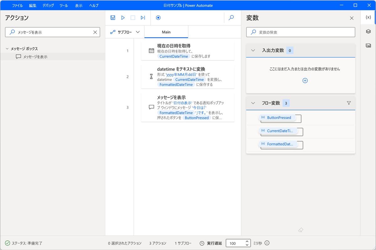Open the ファイル menu
Image resolution: width=376 pixels, height=250 pixels.
coord(17,5)
